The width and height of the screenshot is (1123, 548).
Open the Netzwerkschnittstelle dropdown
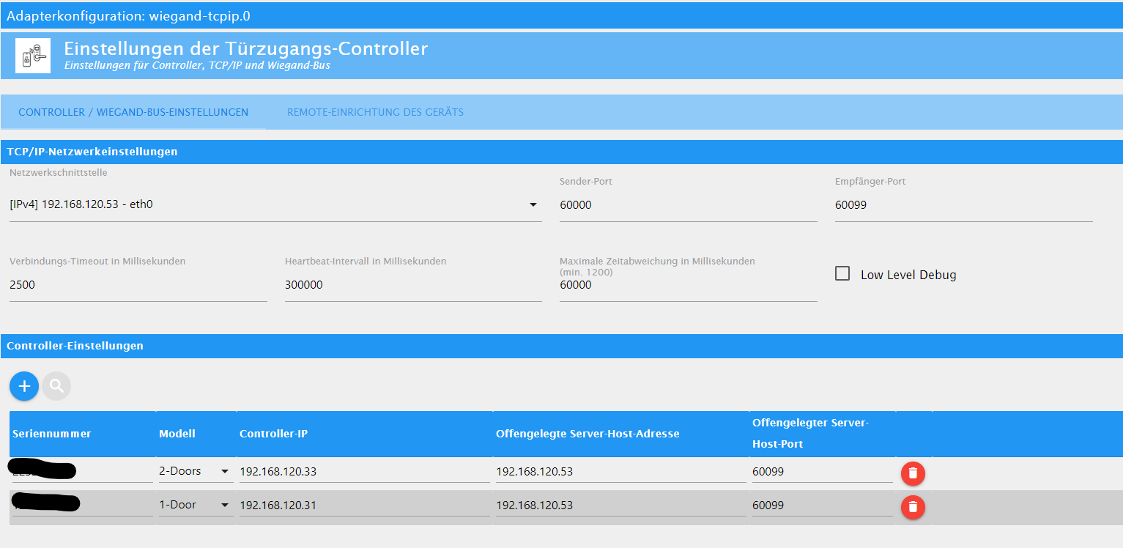(x=275, y=205)
